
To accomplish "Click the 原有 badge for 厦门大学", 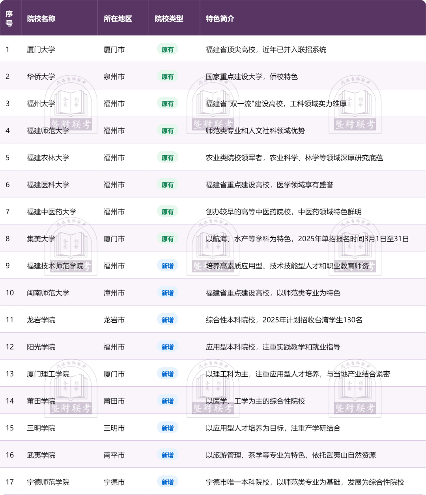I will coord(167,50).
